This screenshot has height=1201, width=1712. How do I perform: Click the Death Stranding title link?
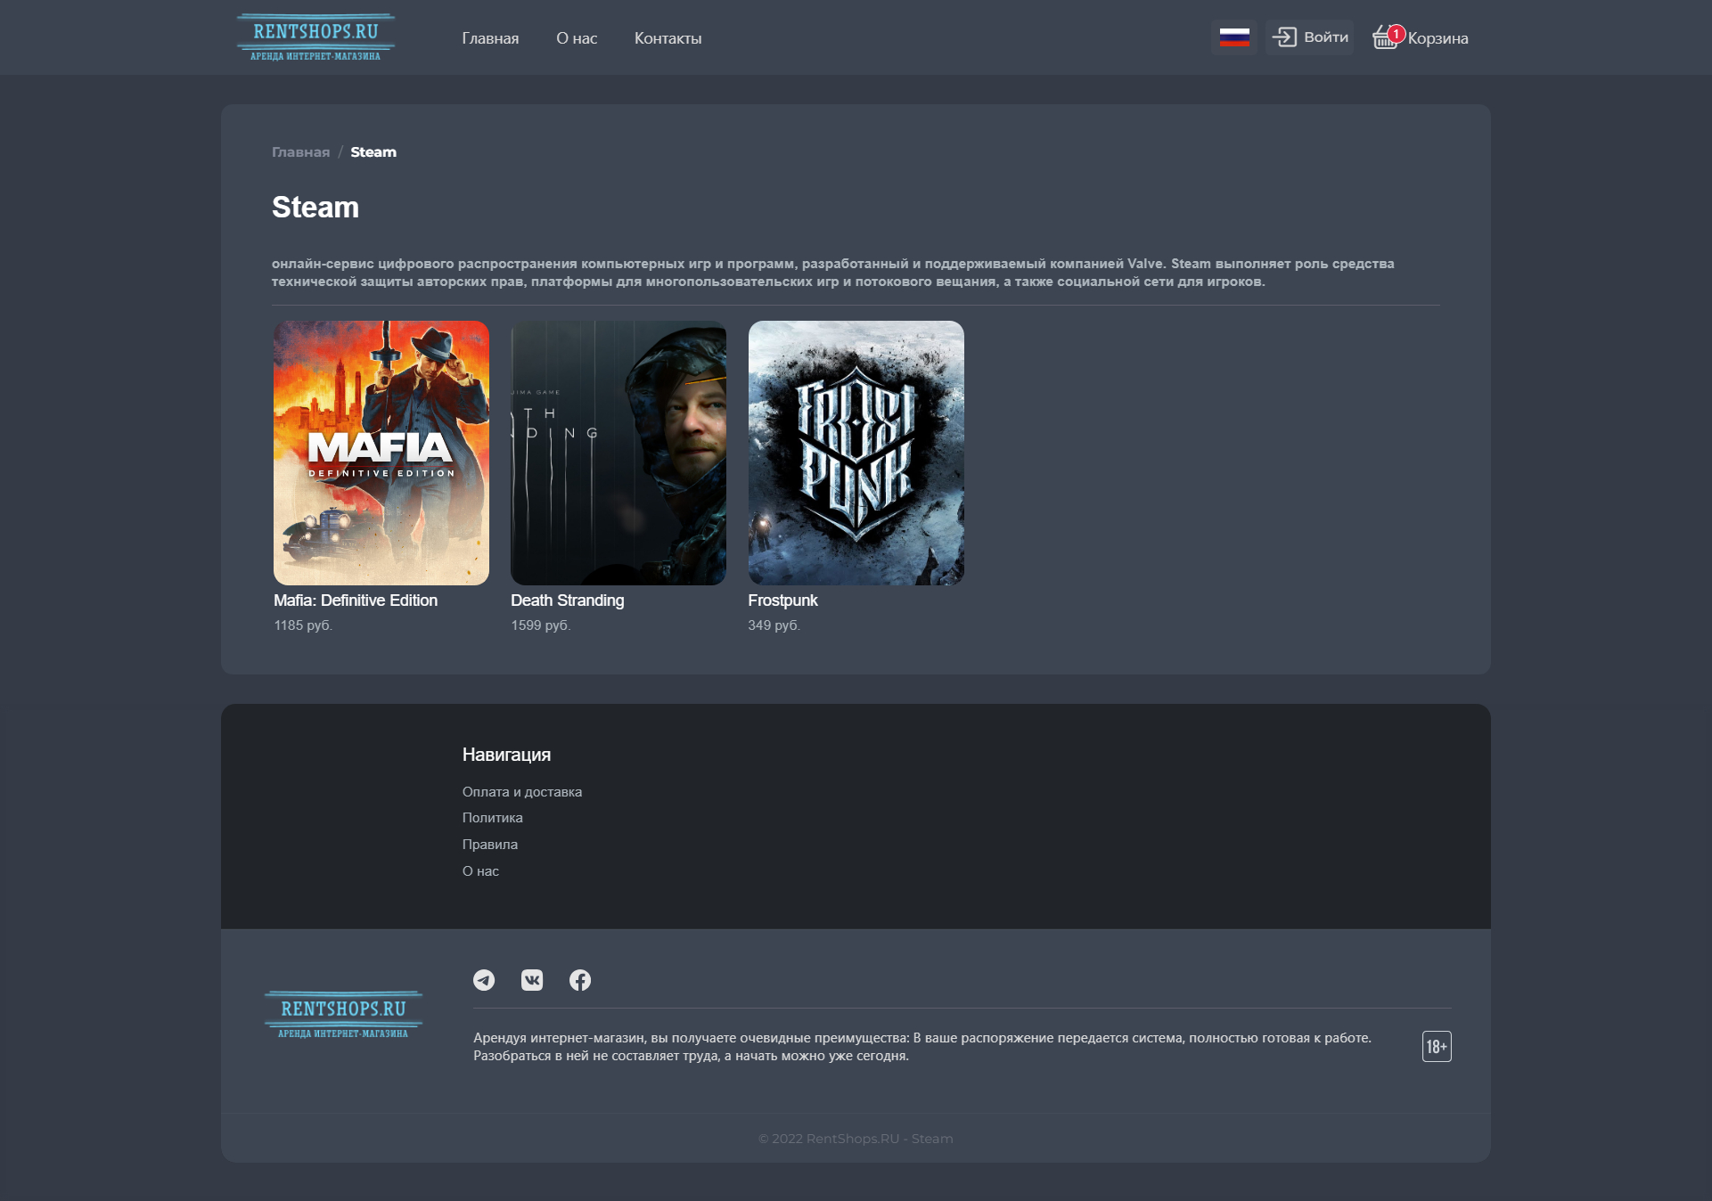(x=568, y=600)
